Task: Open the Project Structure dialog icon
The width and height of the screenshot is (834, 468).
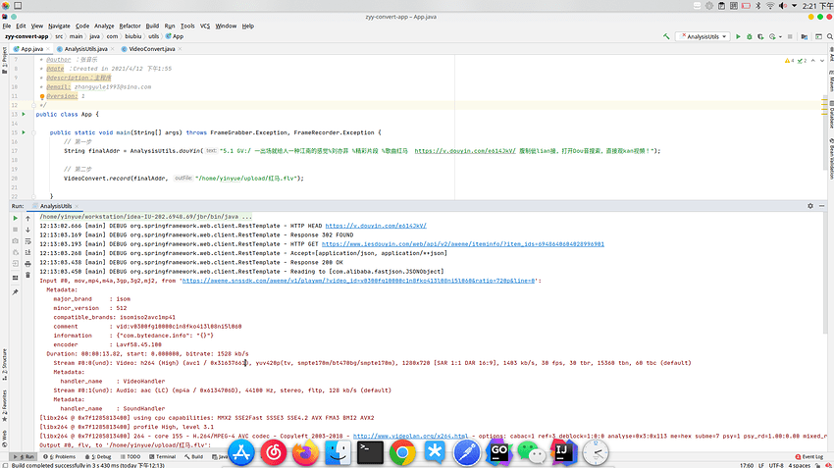Action: coord(805,36)
